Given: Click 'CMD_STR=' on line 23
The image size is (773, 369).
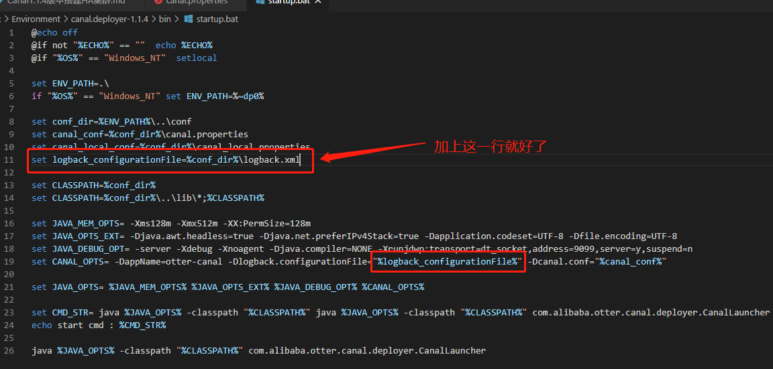Looking at the screenshot, I should 73,313.
